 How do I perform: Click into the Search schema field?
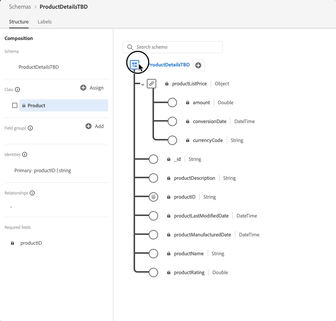point(173,47)
